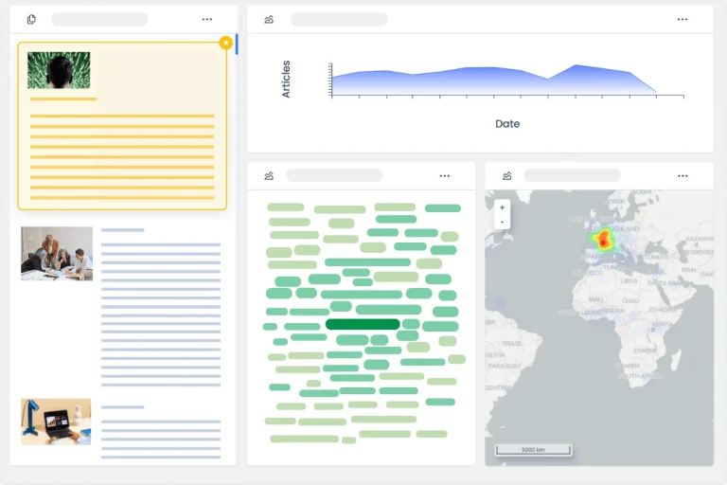The height and width of the screenshot is (485, 727).
Task: Click the blue scrollbar in the article list
Action: pyautogui.click(x=236, y=44)
